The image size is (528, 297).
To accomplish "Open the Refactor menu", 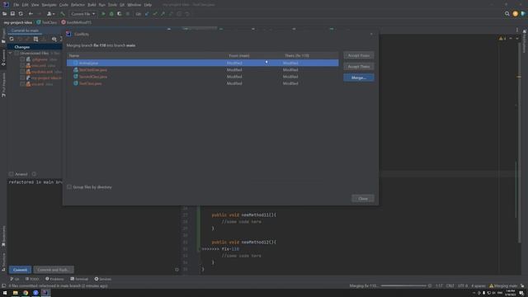I will click(78, 5).
